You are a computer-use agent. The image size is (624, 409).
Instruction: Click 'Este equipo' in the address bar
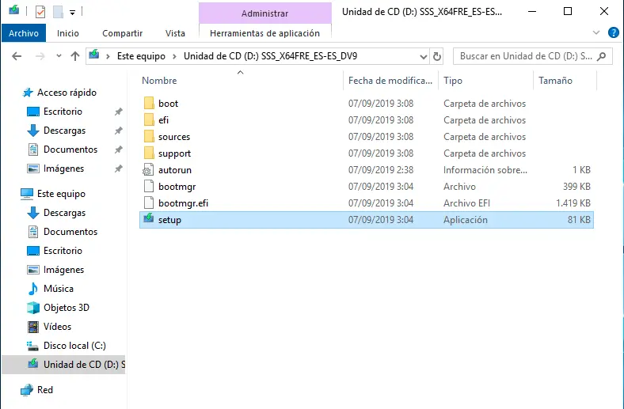click(x=141, y=56)
